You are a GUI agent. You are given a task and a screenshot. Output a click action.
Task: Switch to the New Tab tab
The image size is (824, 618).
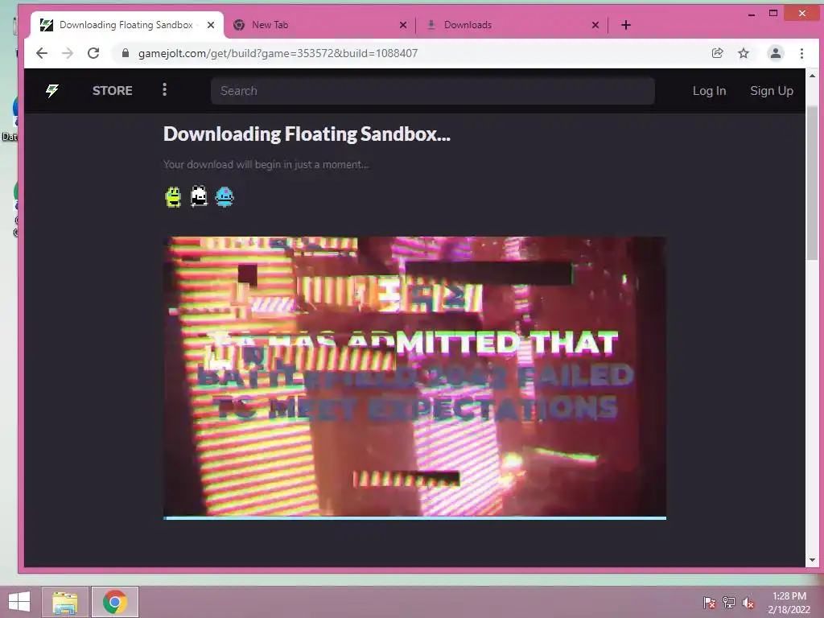click(x=320, y=25)
